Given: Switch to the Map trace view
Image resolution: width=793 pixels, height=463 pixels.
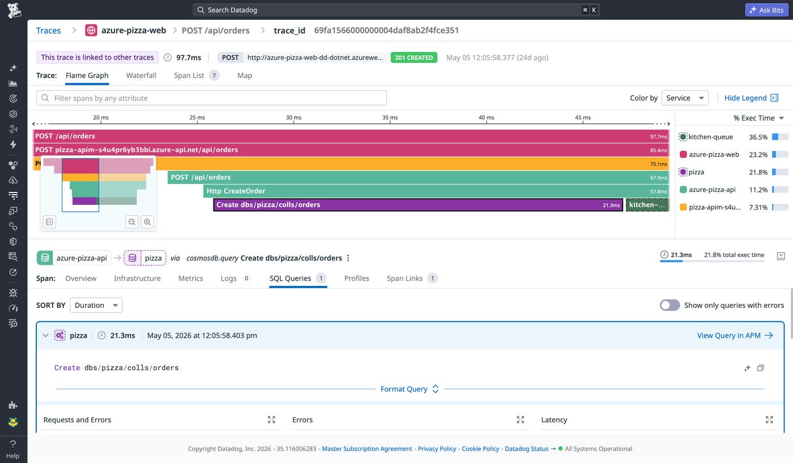Looking at the screenshot, I should pyautogui.click(x=245, y=75).
